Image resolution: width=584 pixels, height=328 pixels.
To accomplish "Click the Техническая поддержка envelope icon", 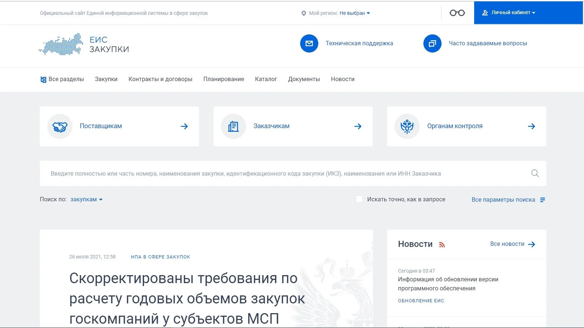I will (309, 43).
